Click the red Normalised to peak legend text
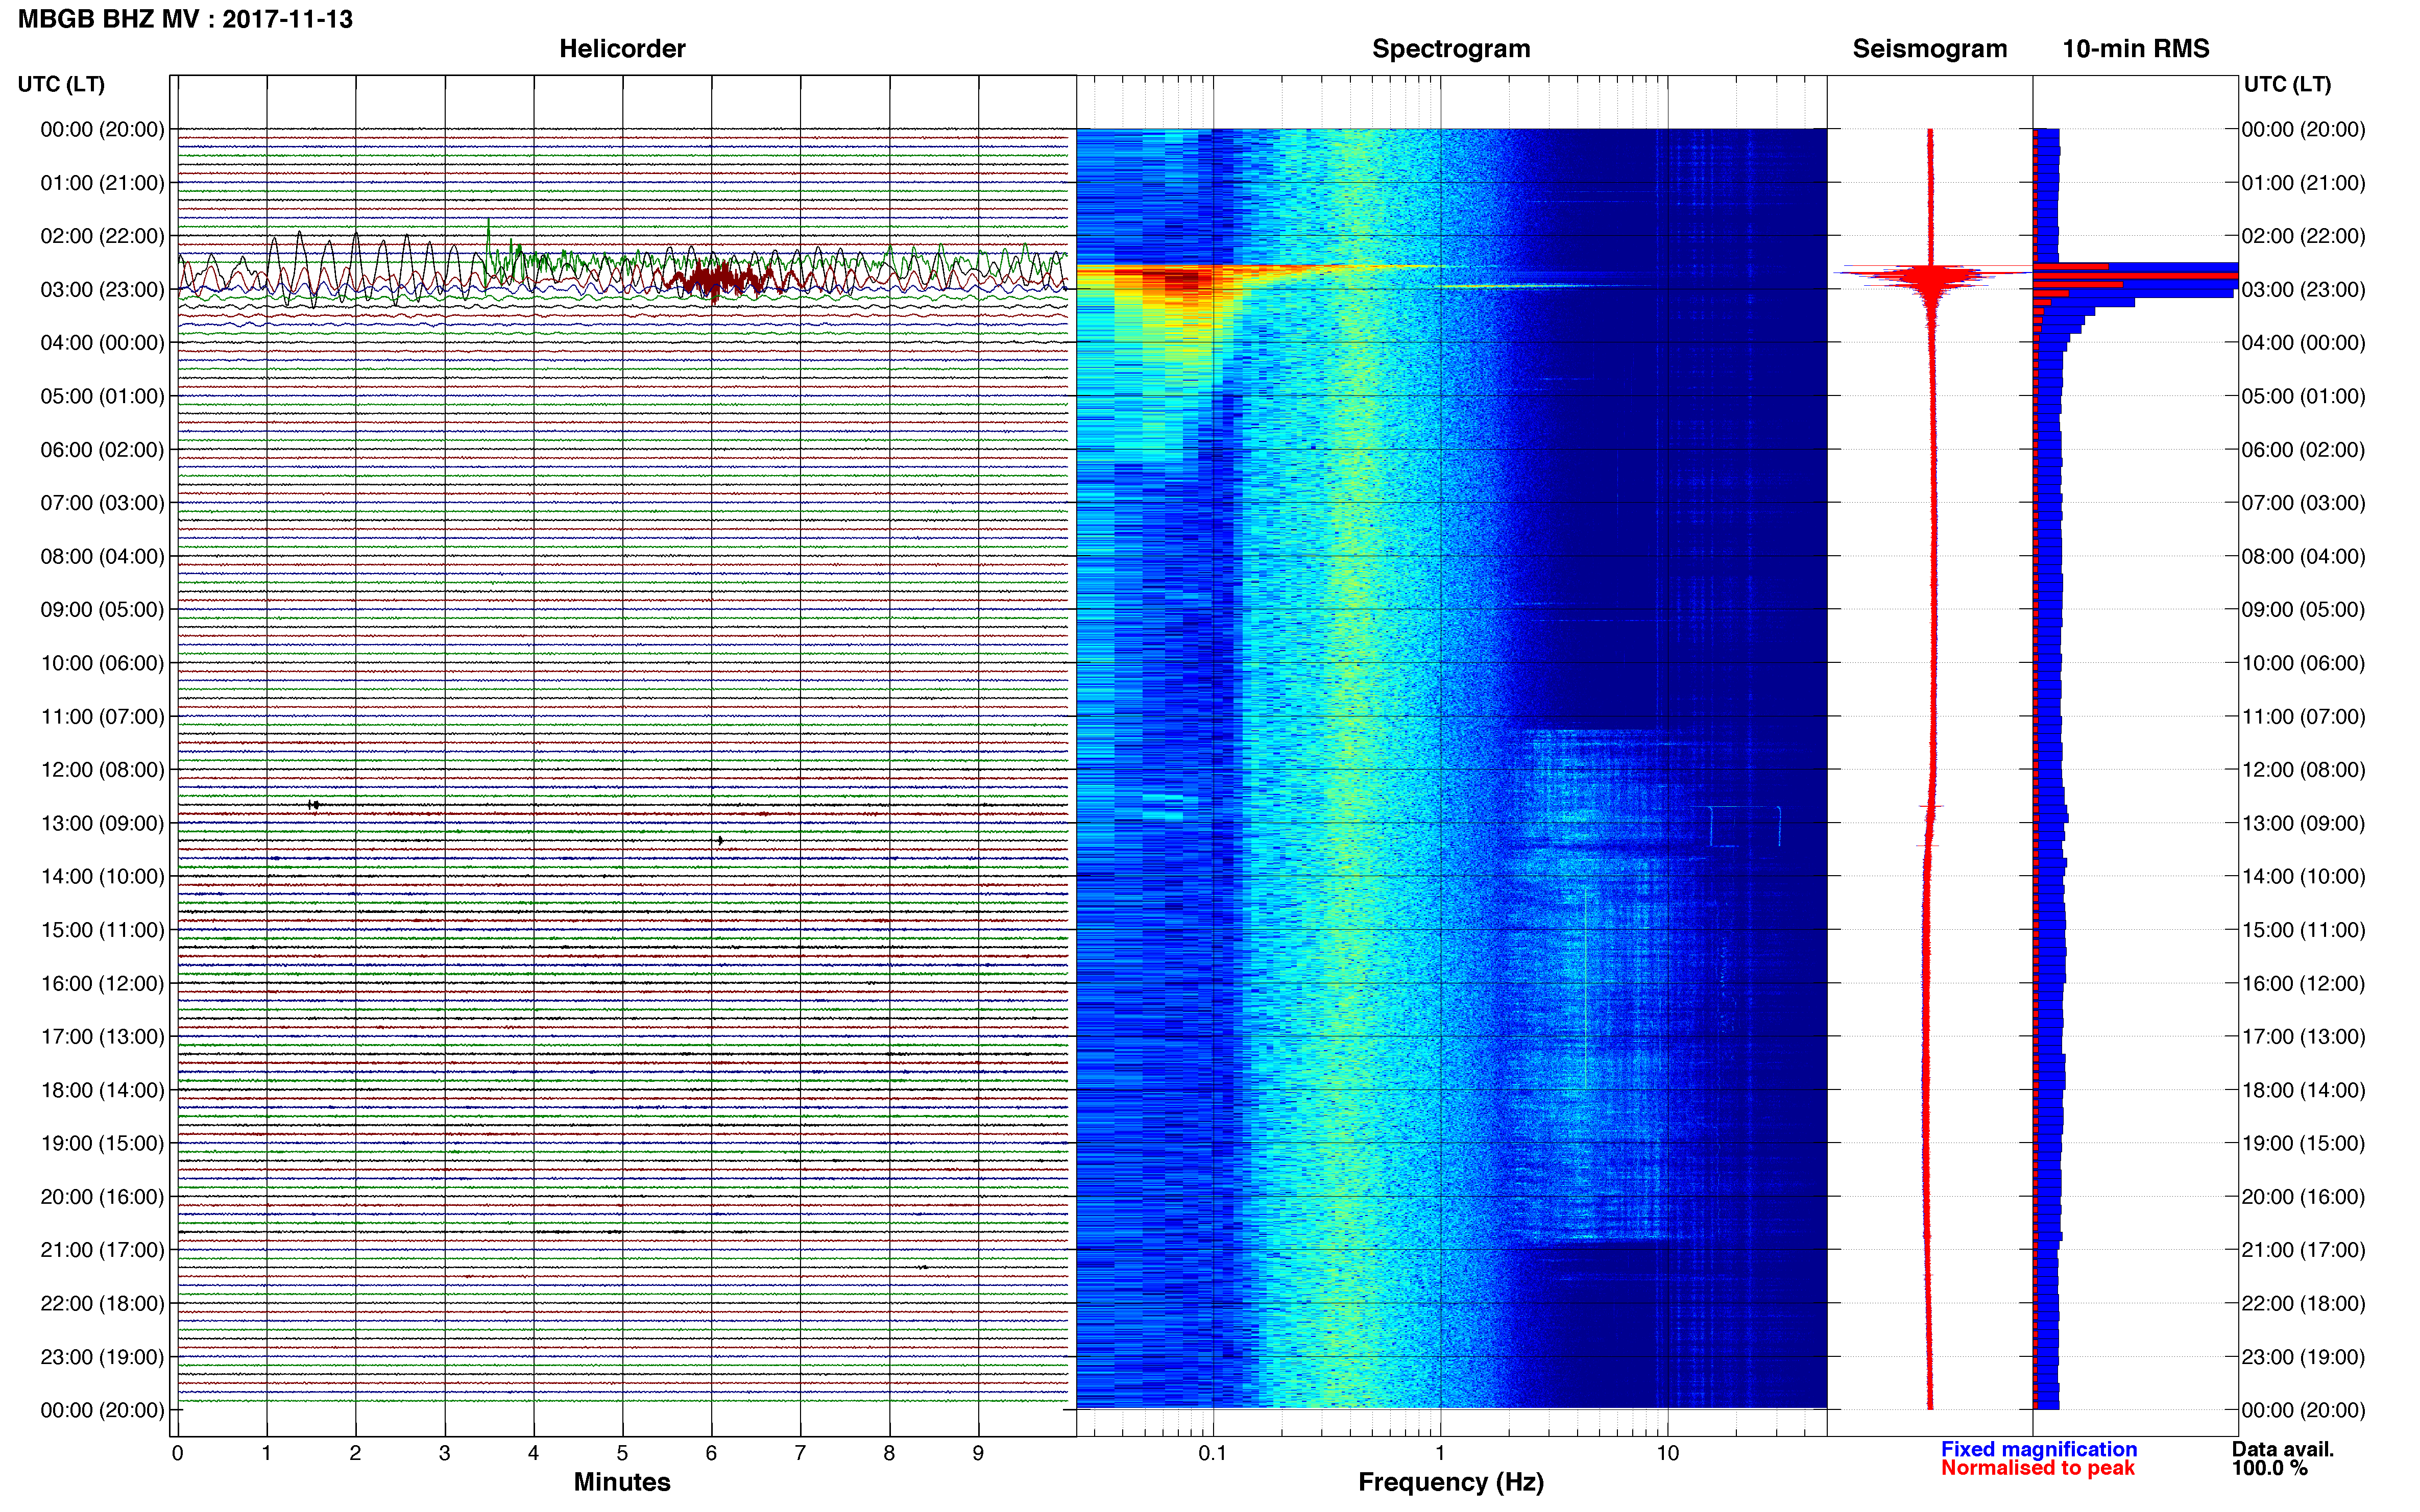Viewport: 2420px width, 1512px height. tap(2038, 1468)
